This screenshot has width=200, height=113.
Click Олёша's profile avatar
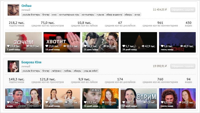tap(13, 10)
